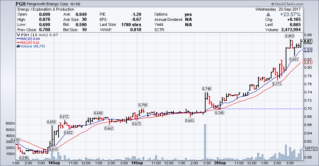This screenshot has width=319, height=166.
Task: Click the Energy / Exploration & Production sector text
Action: pos(44,9)
